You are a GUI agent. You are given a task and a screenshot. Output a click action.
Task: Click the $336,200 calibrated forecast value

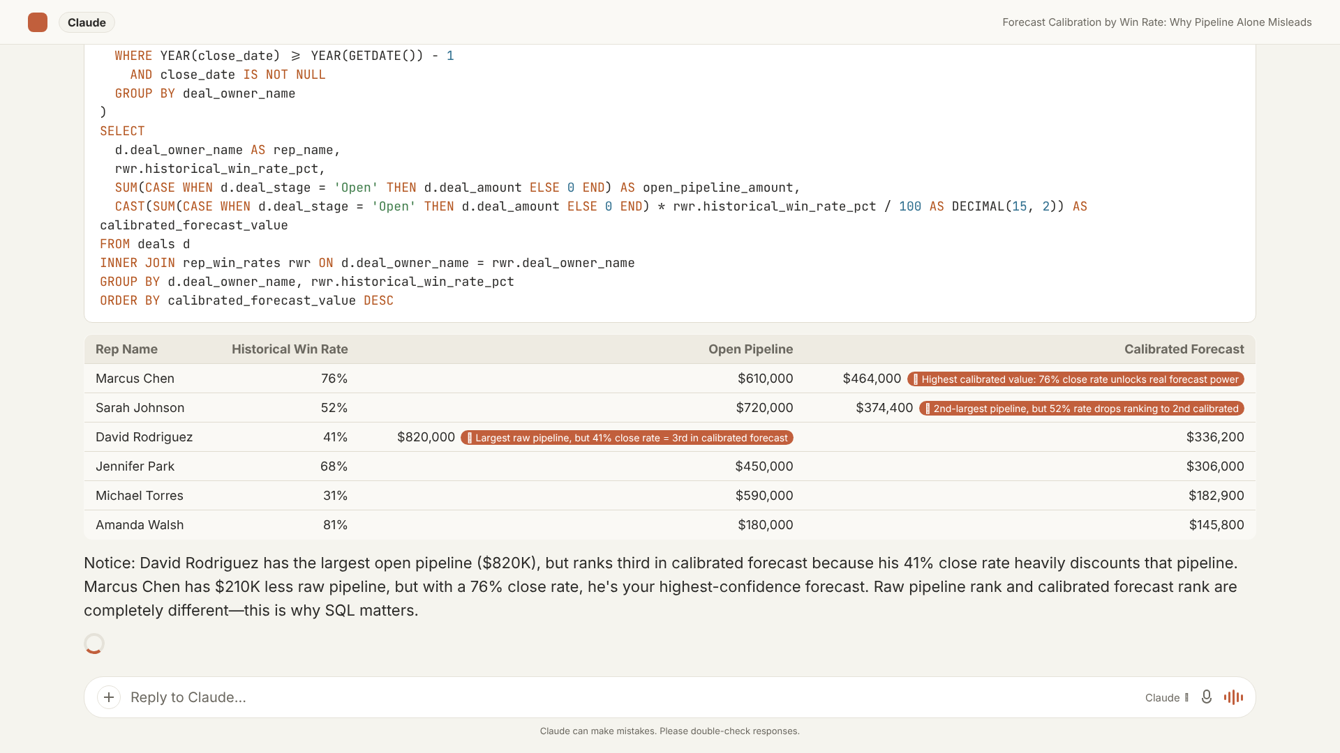tap(1215, 437)
